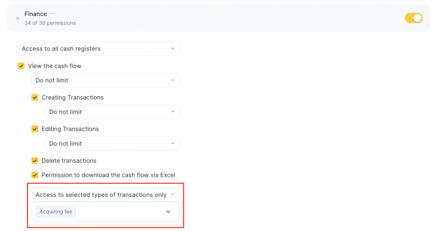The height and width of the screenshot is (231, 434).
Task: Click the Finance section title
Action: click(36, 14)
